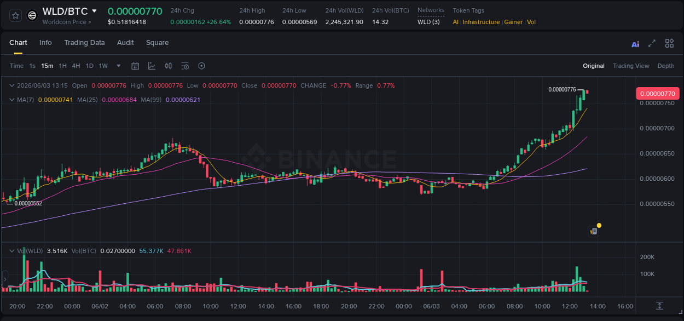Open the Square tab
Screen dimensions: 684x321
(x=157, y=43)
